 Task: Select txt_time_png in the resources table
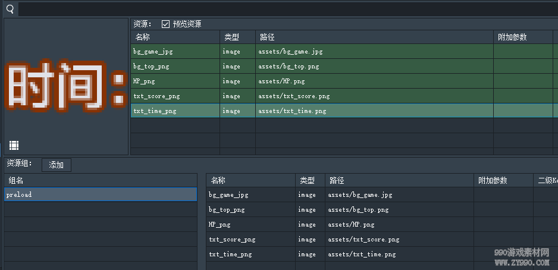155,111
